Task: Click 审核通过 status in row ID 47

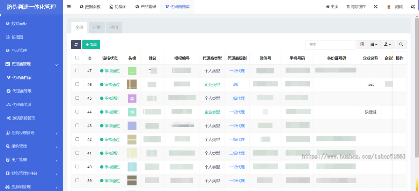Action: [x=110, y=71]
